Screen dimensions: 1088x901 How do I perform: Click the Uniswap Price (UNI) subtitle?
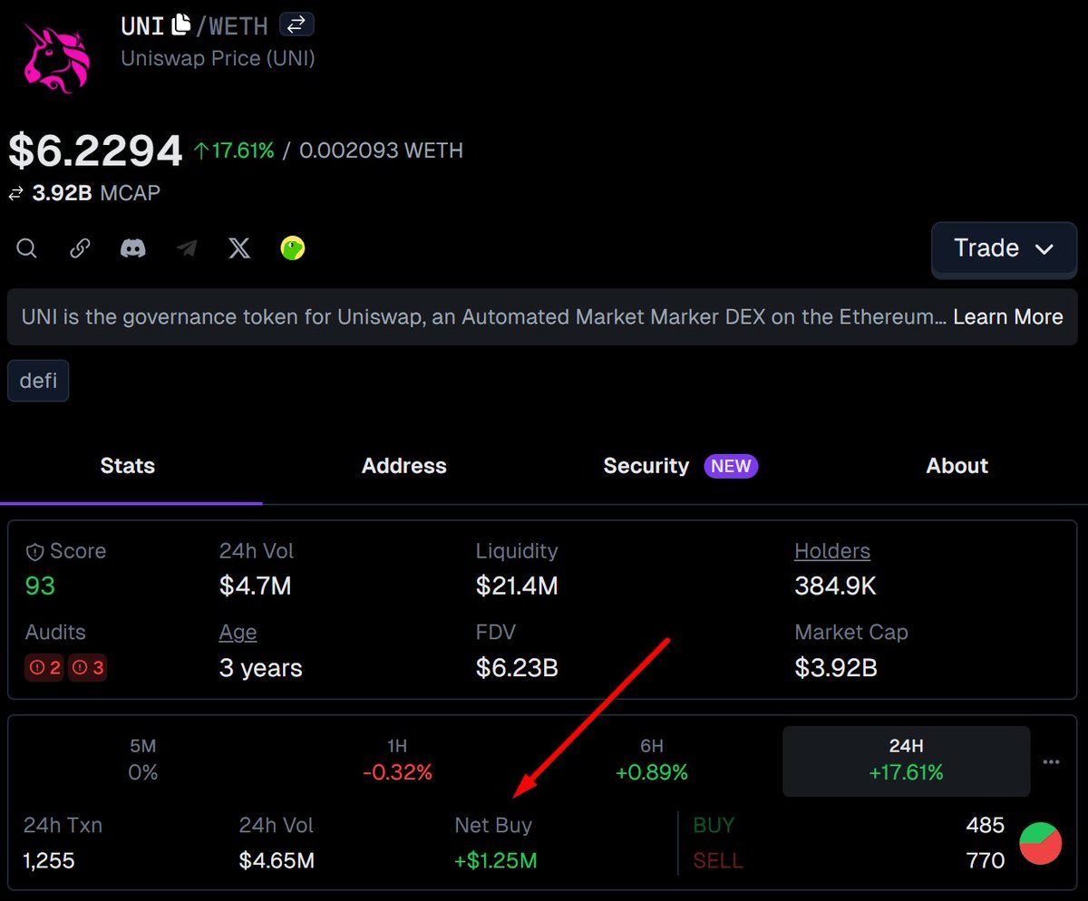point(219,59)
